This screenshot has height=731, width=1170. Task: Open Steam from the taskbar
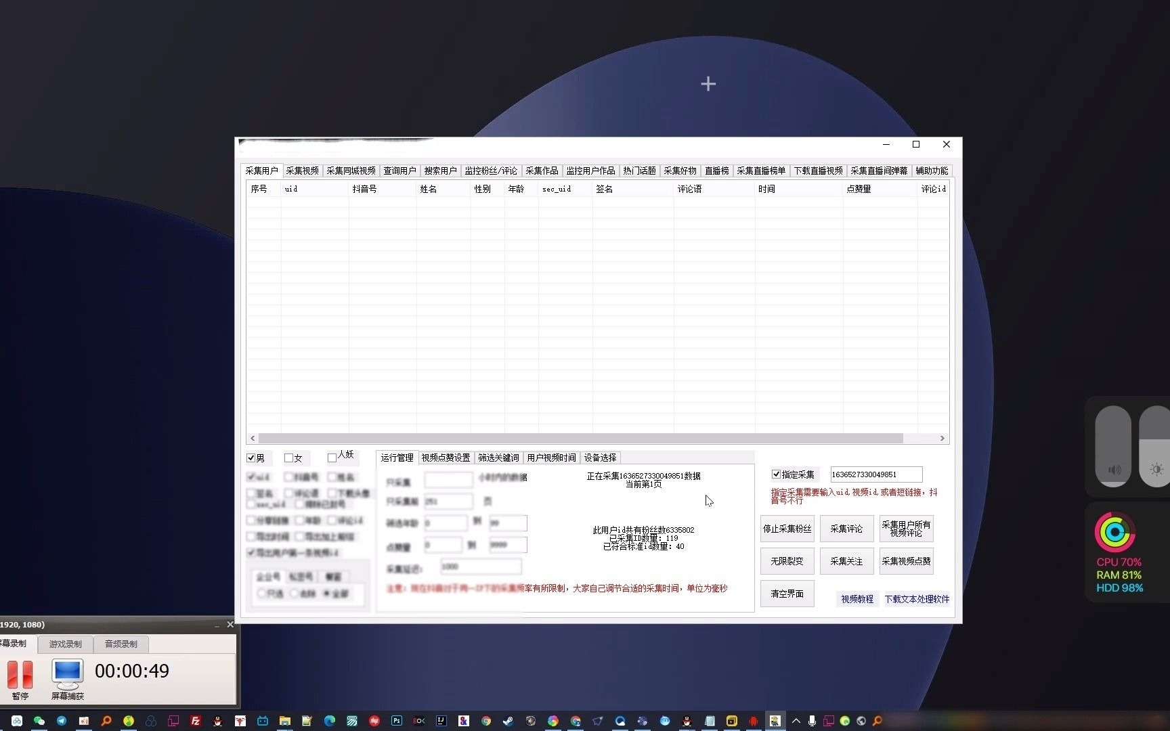tap(508, 721)
